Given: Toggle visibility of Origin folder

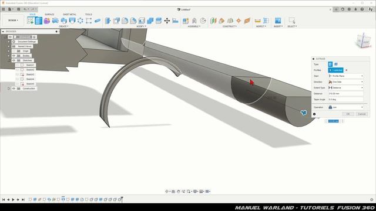Looking at the screenshot, I should tap(14, 51).
